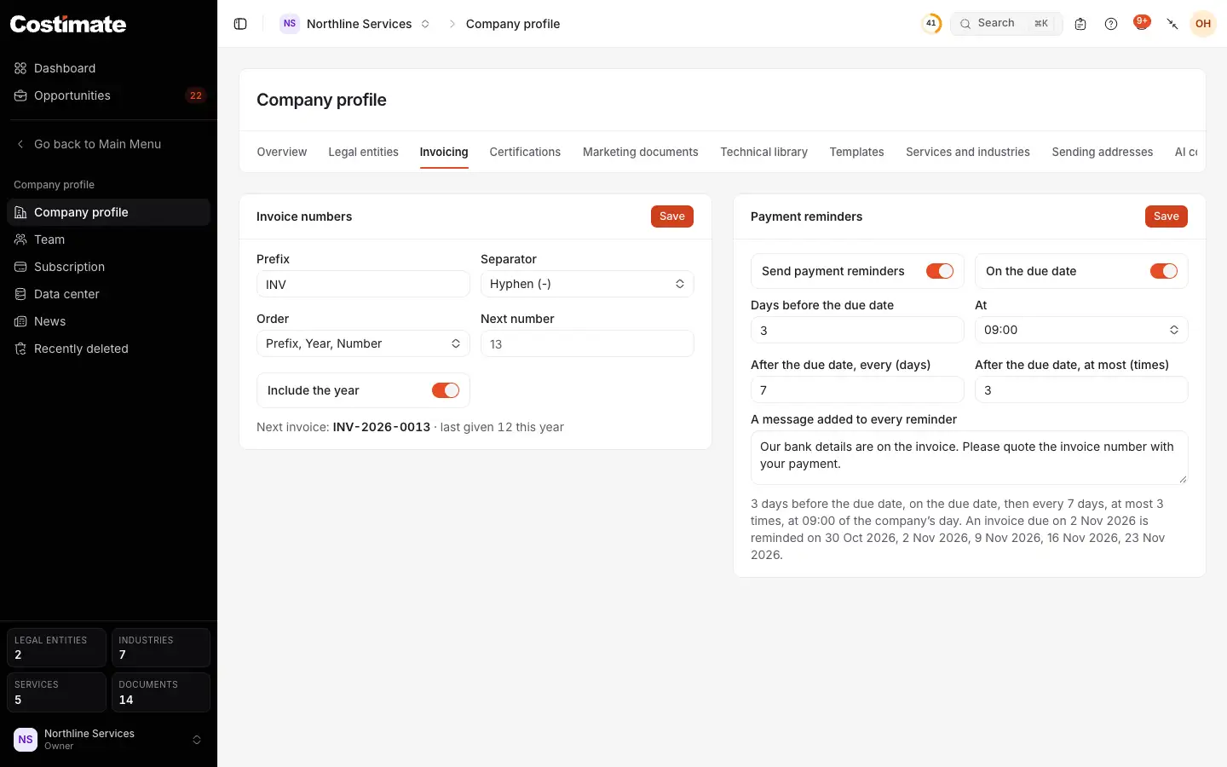
Task: Open the Team sidebar item
Action: click(108, 239)
